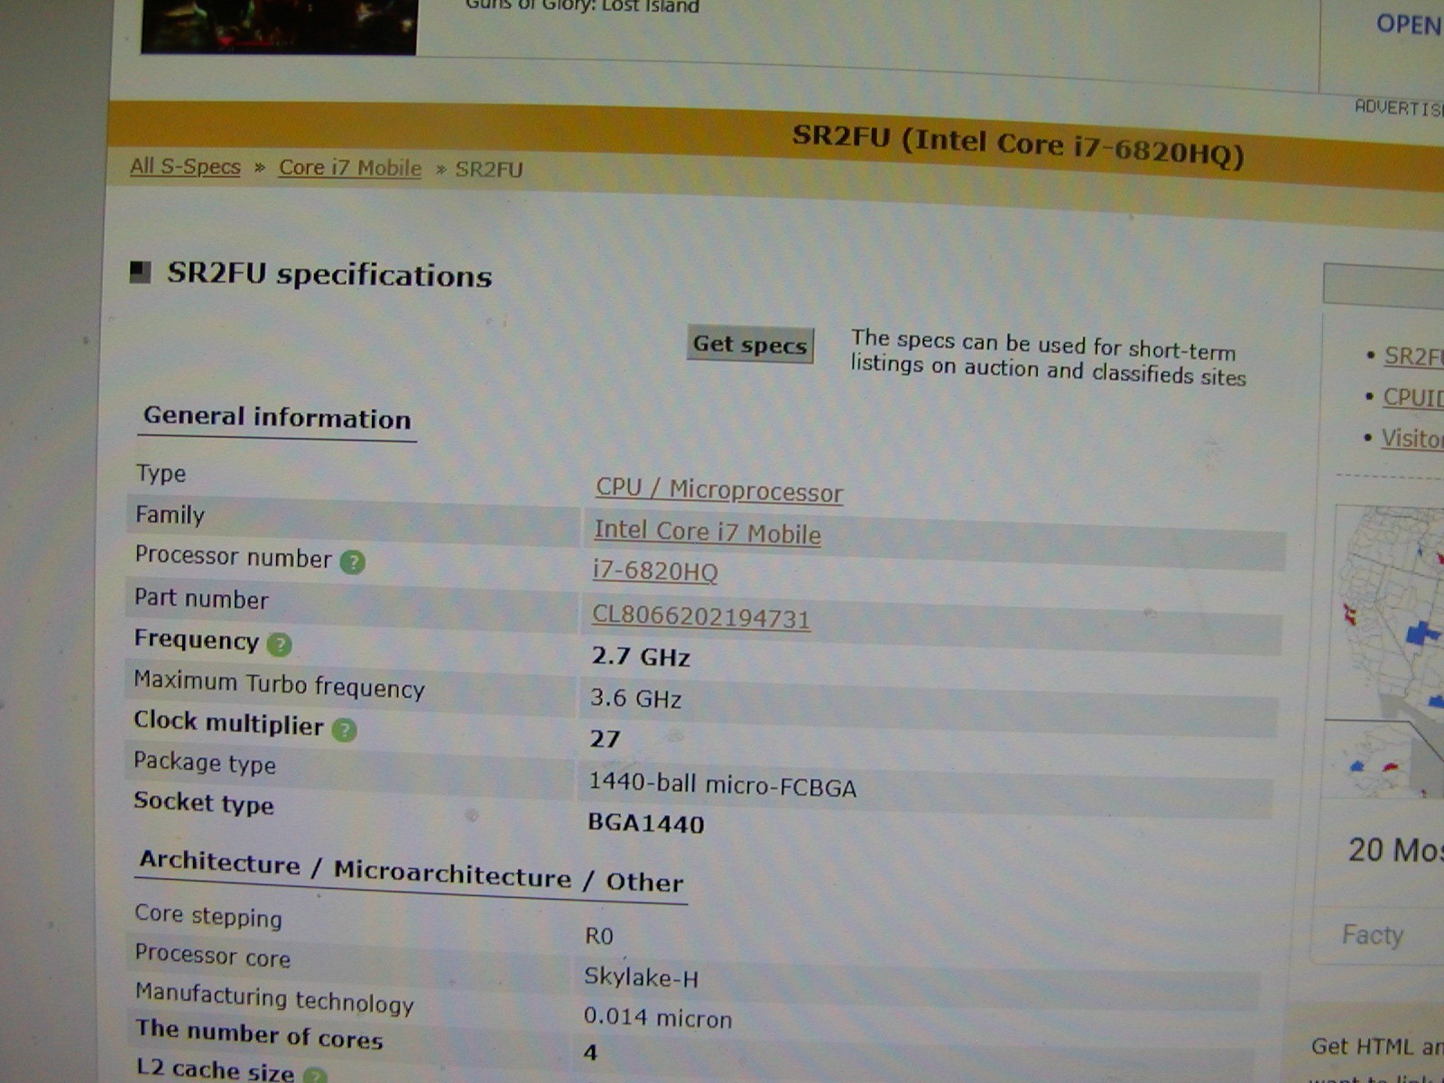Open the CPUID sidebar link

tap(1413, 397)
